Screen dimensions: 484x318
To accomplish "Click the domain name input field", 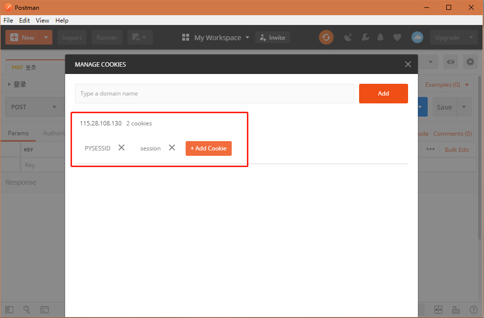I will click(x=214, y=93).
